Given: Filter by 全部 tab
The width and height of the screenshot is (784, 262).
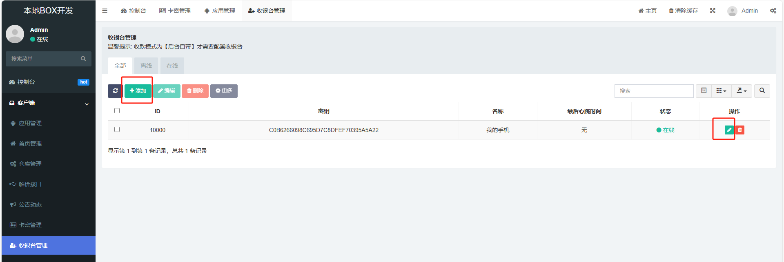Looking at the screenshot, I should click(x=120, y=66).
